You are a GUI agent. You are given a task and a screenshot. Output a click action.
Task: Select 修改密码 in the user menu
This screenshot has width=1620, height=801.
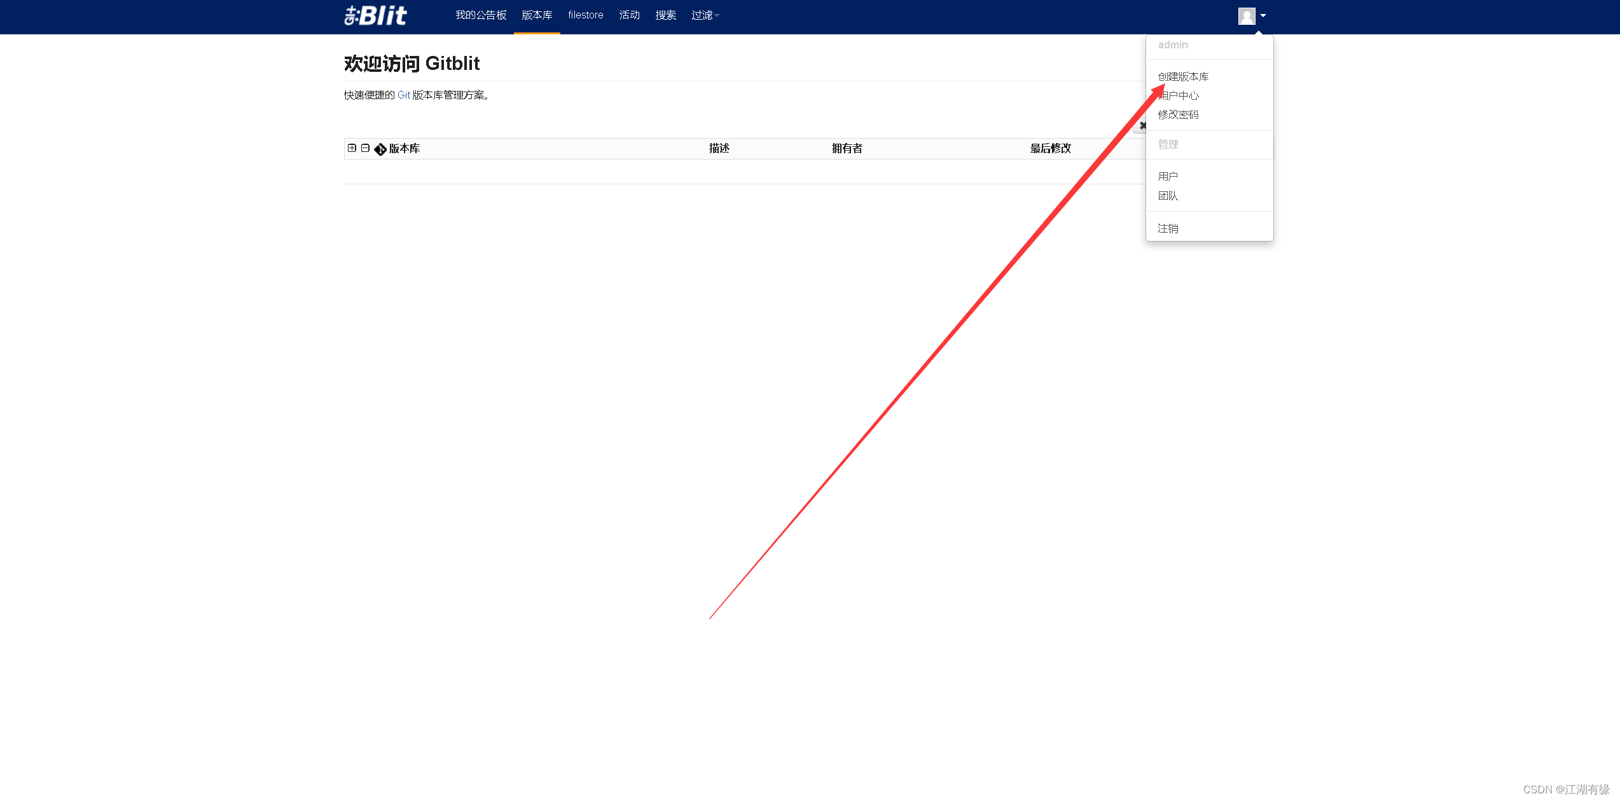[x=1178, y=115]
